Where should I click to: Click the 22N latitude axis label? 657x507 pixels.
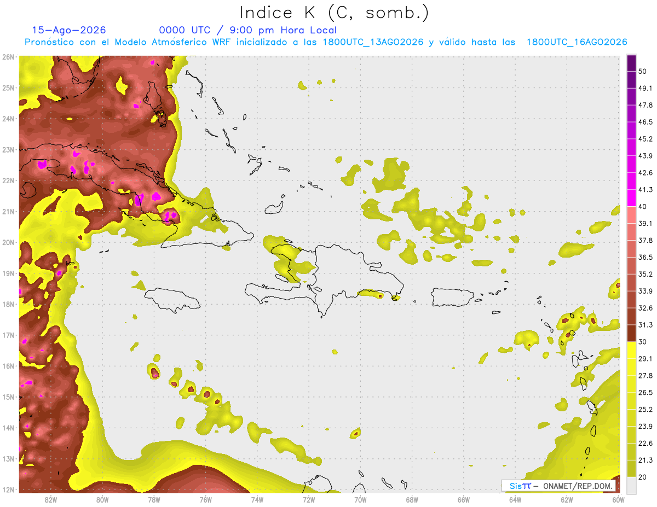8,180
